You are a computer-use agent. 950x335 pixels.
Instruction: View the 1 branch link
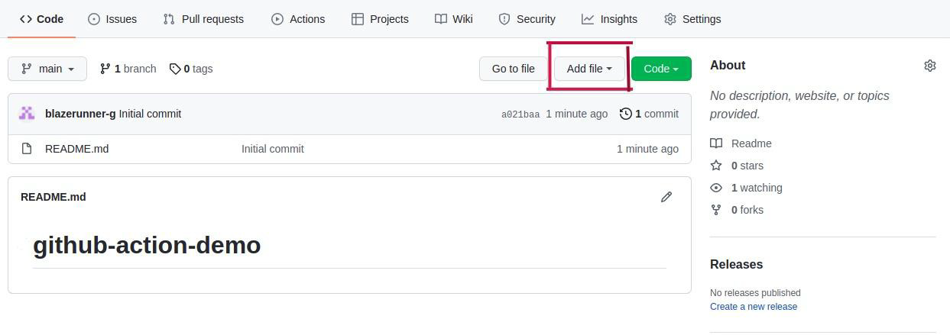click(x=128, y=69)
